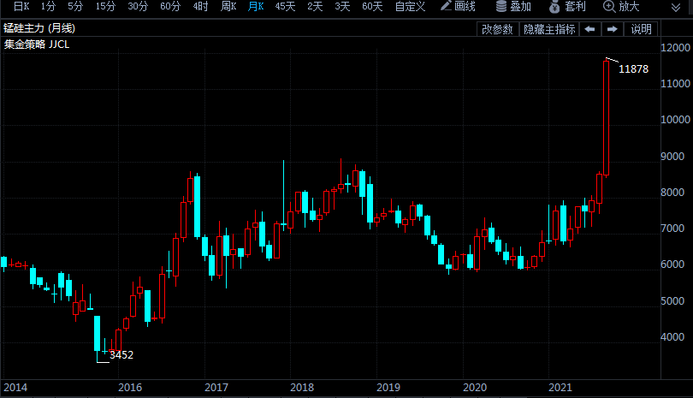Click the 锰硅主力 (月线) chart title
Screen dimensions: 693x398
coord(39,28)
